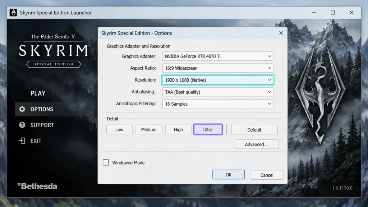
Task: Open the Advanced... settings
Action: tap(257, 144)
